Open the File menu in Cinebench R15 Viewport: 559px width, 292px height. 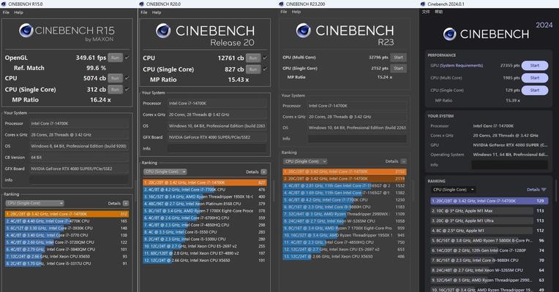(6, 12)
